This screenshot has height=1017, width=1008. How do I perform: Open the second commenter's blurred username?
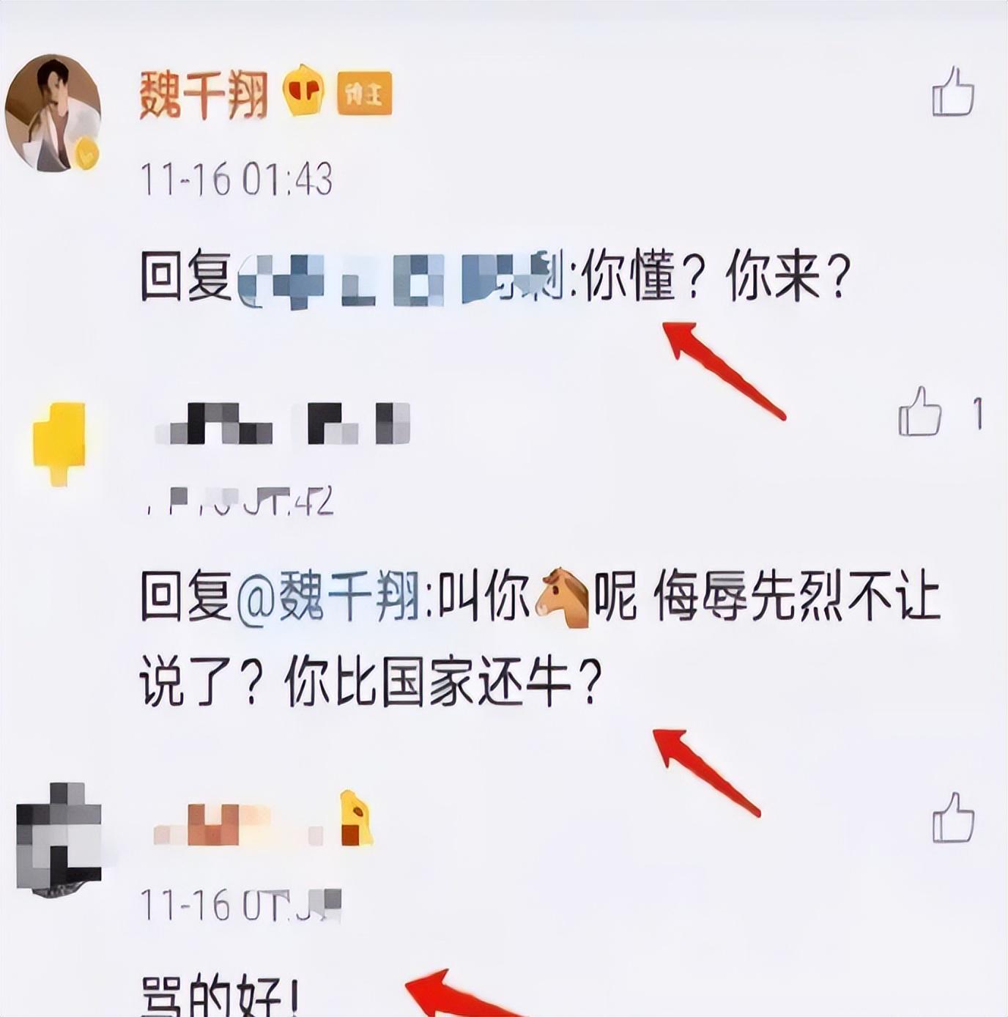[x=283, y=424]
